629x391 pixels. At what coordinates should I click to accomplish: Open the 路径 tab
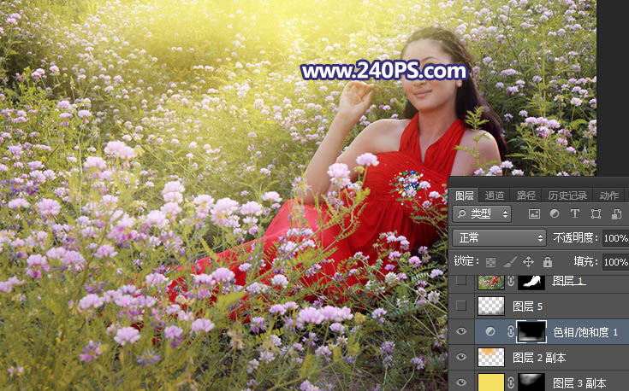click(526, 195)
